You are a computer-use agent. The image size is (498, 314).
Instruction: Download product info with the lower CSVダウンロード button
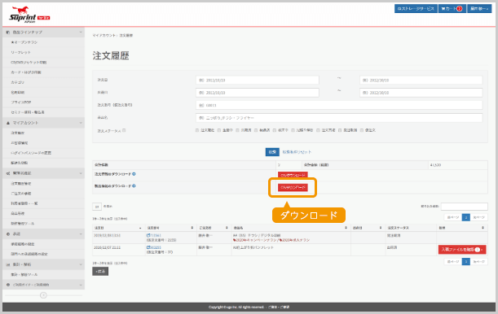coord(293,188)
